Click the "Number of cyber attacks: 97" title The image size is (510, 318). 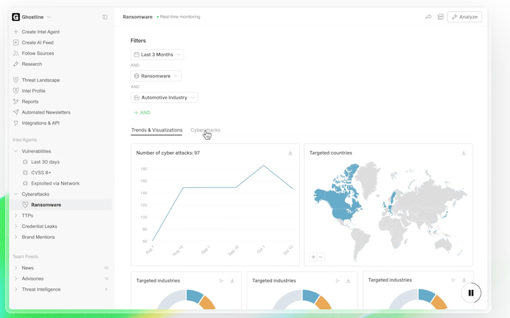[168, 153]
